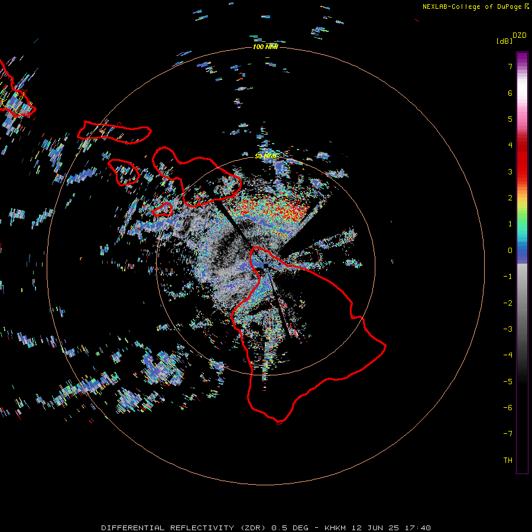Click the 7 value on the color scale
Screen dimensions: 532x532
pos(510,66)
